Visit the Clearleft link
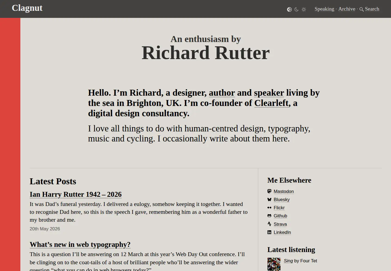 [271, 103]
